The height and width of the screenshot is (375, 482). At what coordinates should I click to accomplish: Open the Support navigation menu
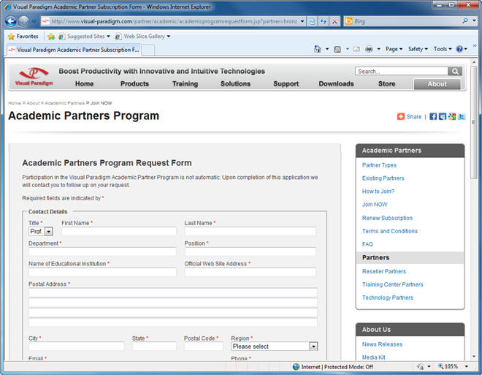[x=286, y=83]
